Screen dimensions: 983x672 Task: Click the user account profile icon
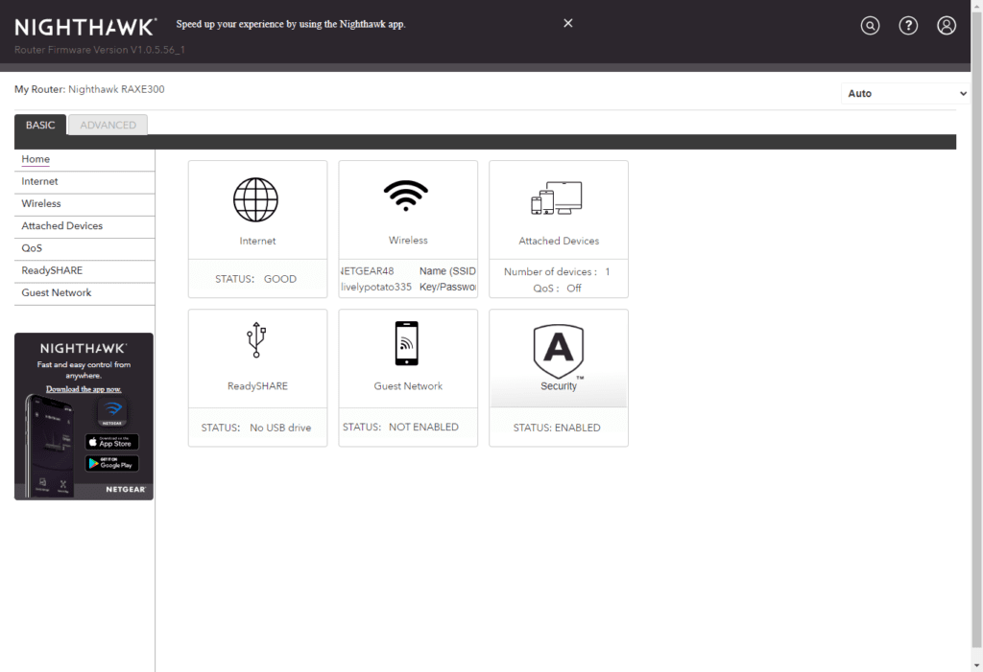click(x=947, y=26)
